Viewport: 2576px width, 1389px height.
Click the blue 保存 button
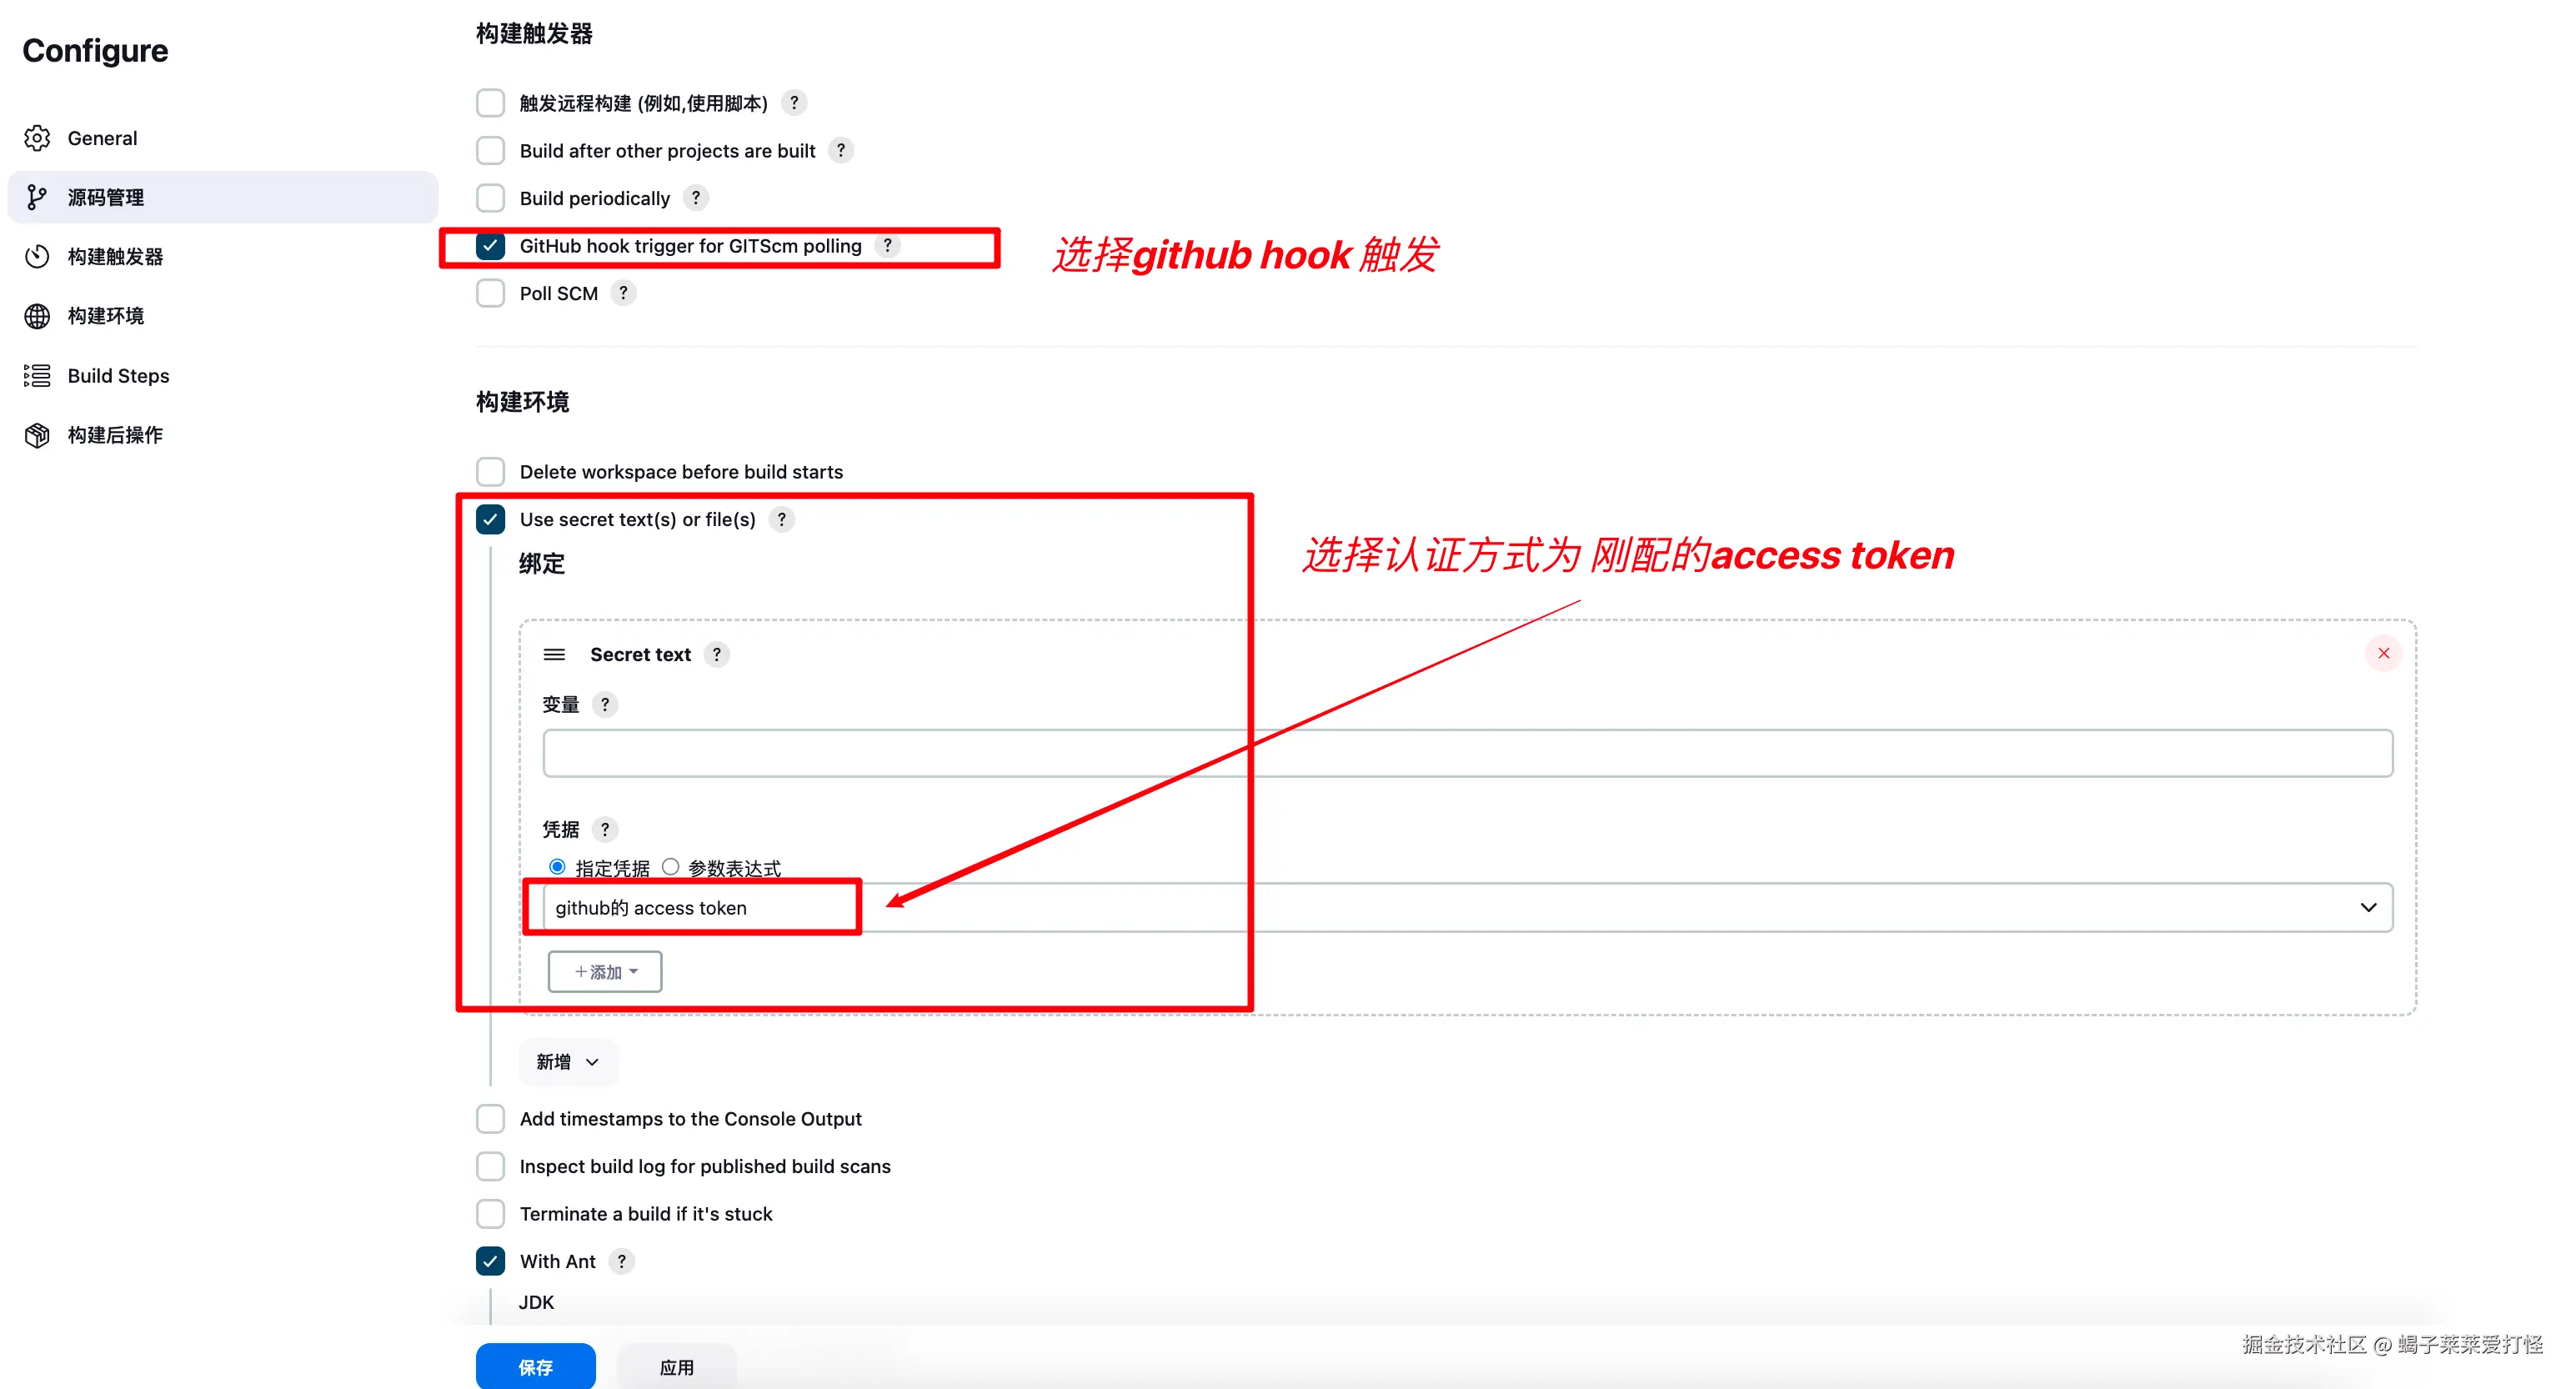click(535, 1366)
